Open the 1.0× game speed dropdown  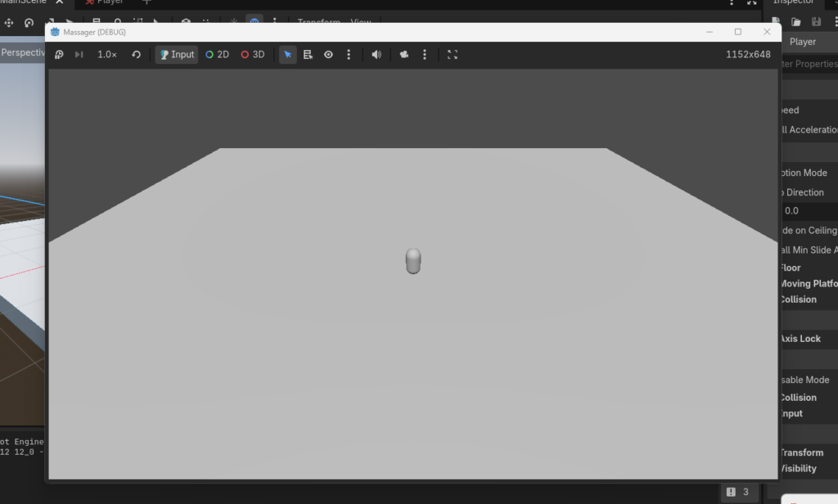click(107, 55)
